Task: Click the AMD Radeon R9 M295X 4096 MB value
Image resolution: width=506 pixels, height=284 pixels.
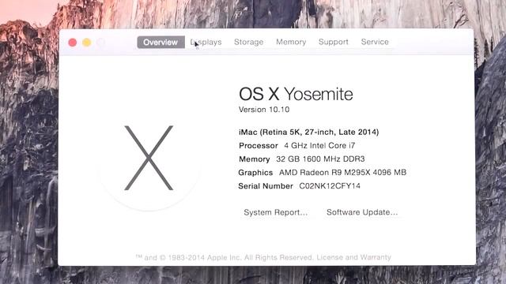Action: click(342, 173)
